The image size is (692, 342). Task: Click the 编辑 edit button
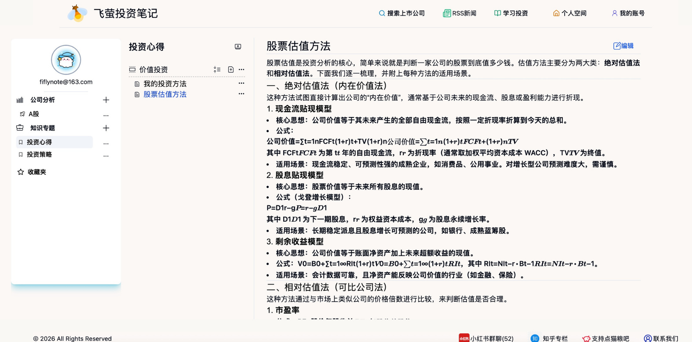[x=623, y=46]
